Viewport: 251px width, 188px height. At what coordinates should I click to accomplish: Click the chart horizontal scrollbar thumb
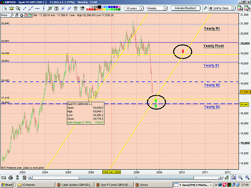pyautogui.click(x=136, y=178)
